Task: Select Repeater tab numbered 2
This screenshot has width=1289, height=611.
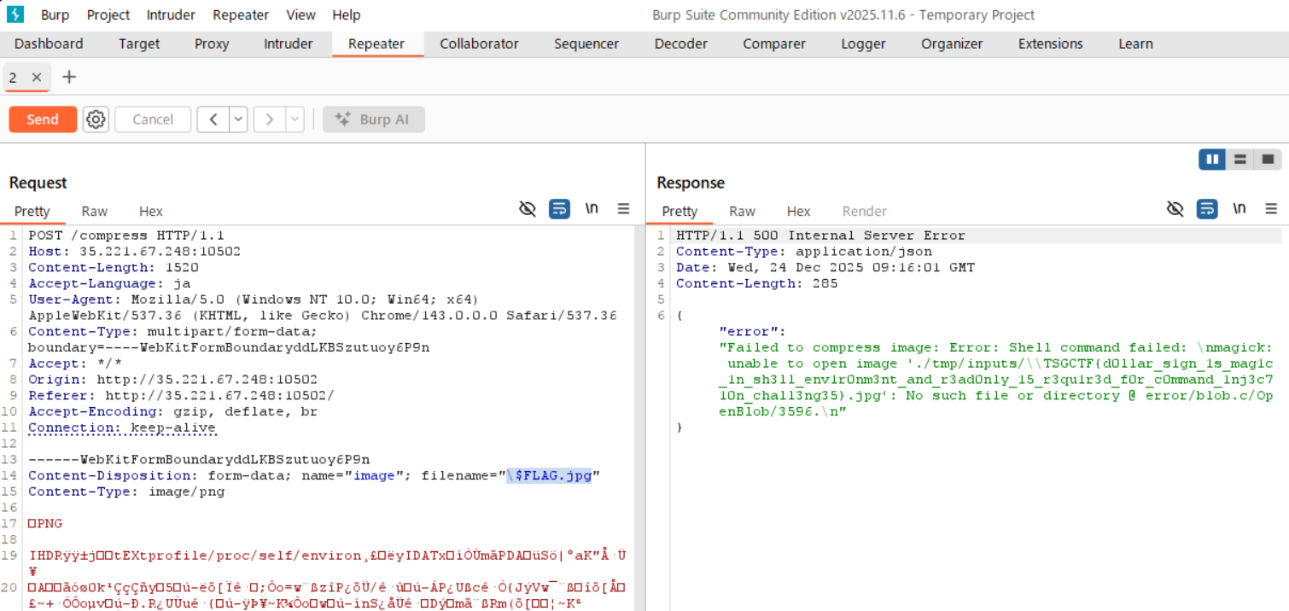Action: (13, 78)
